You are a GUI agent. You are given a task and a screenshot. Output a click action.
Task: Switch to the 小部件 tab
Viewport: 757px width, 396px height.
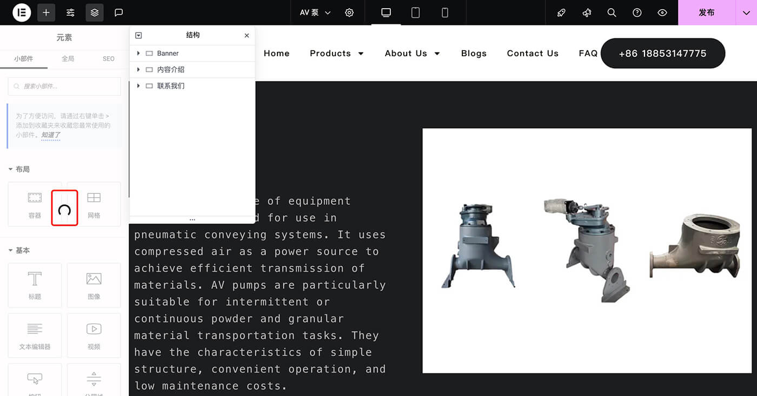(x=24, y=58)
